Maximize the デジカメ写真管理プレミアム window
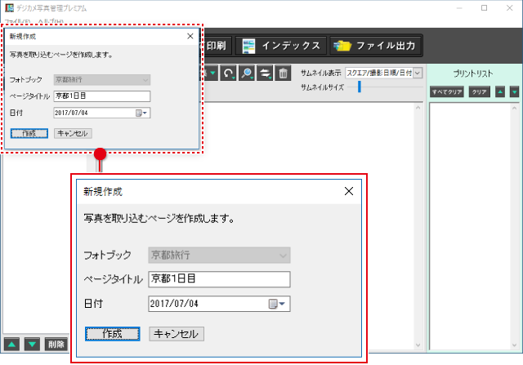 click(x=485, y=7)
